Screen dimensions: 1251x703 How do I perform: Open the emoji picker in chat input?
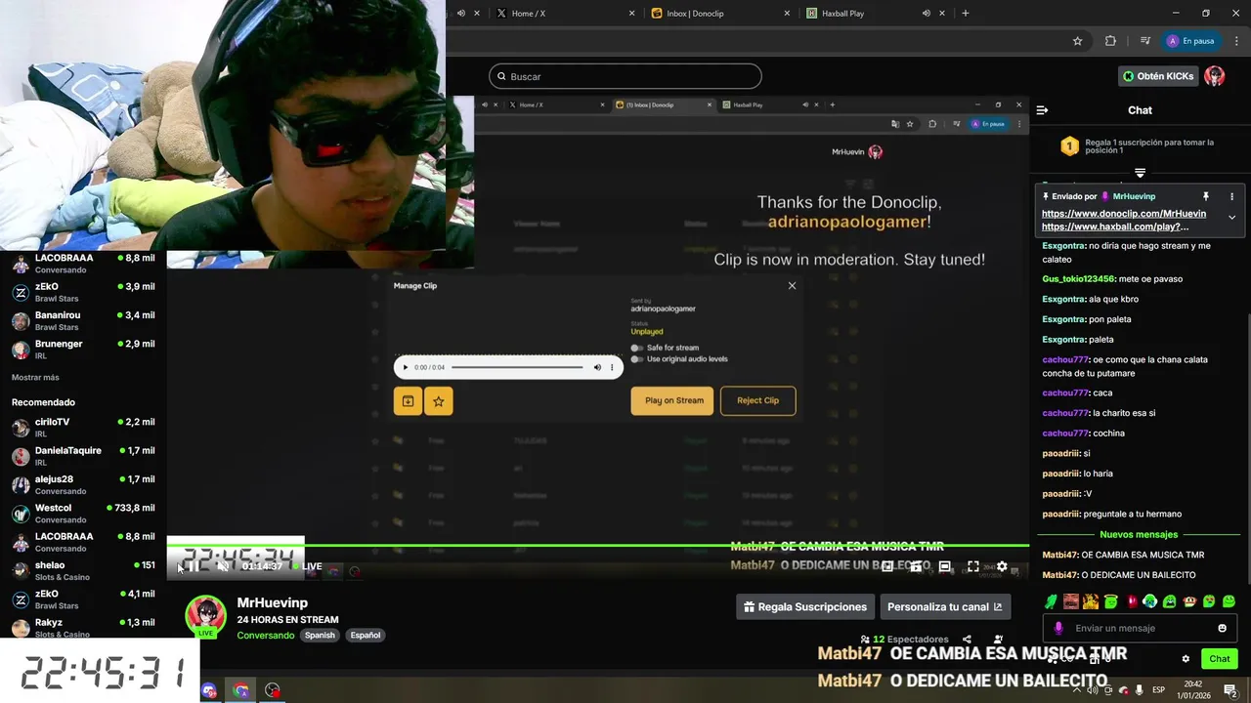click(x=1222, y=628)
